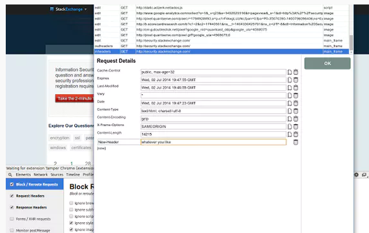
Task: Delete the Content-Type header
Action: point(295,111)
